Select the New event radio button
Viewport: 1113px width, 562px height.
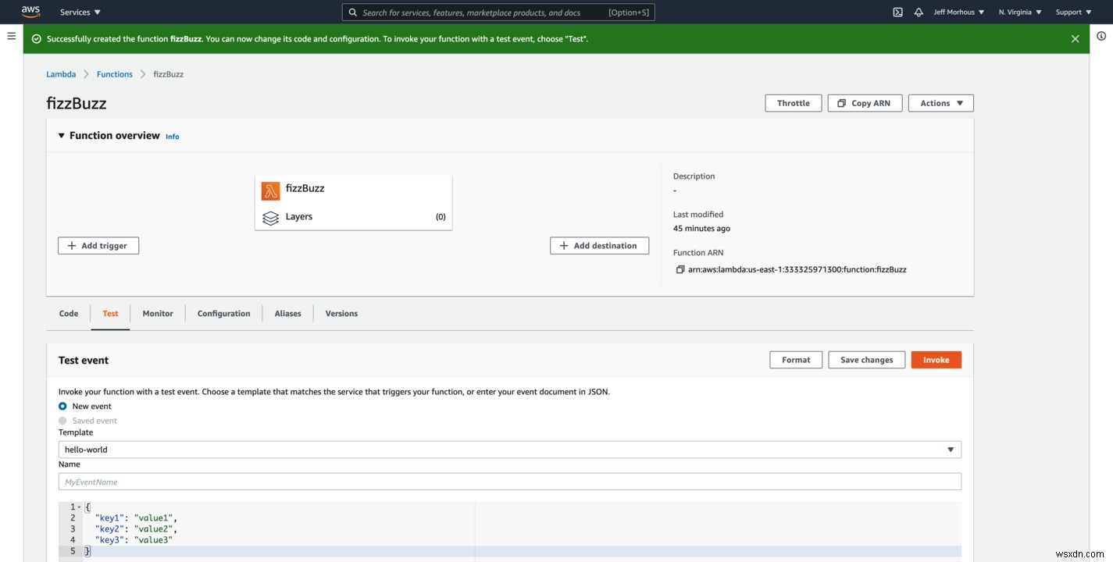point(62,406)
